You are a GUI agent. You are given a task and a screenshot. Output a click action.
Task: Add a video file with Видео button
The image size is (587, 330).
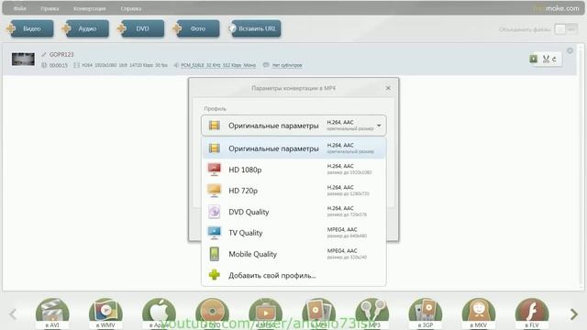[31, 28]
